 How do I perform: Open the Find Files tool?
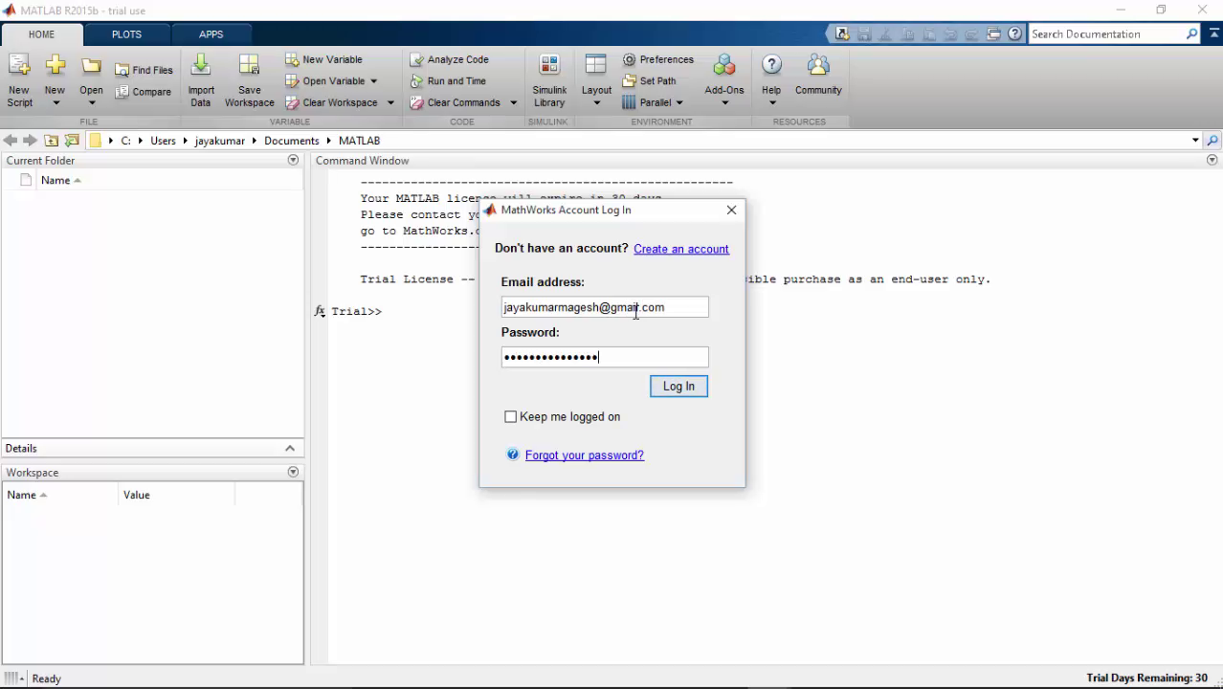click(144, 70)
